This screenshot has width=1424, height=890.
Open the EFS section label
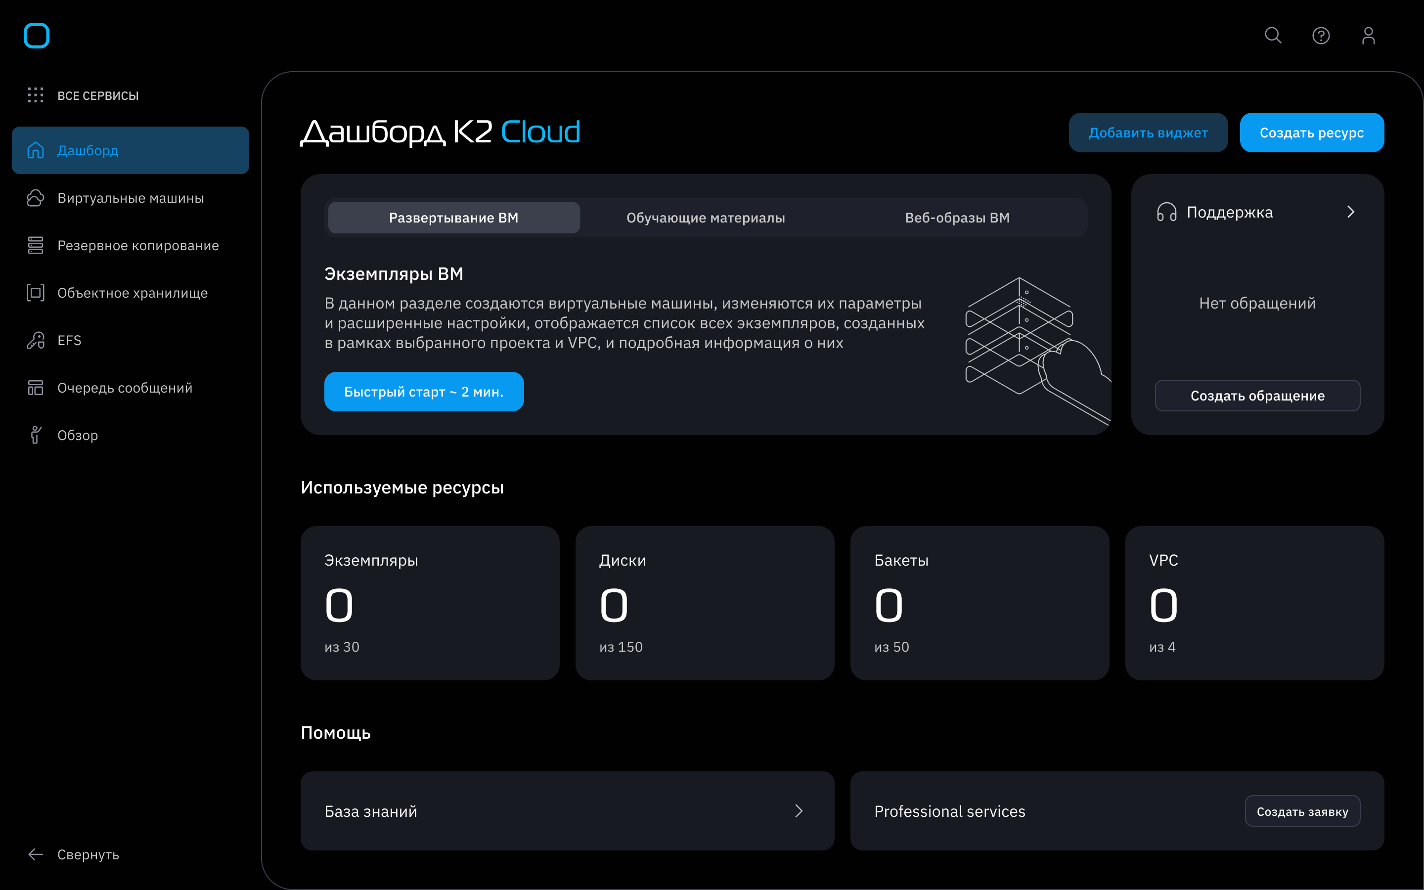click(69, 340)
